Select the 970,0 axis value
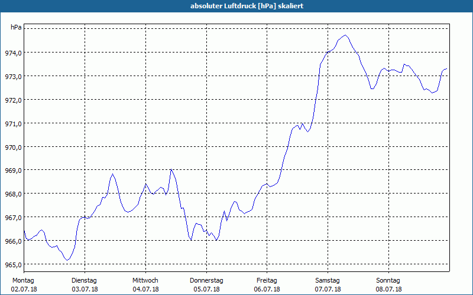 point(13,147)
